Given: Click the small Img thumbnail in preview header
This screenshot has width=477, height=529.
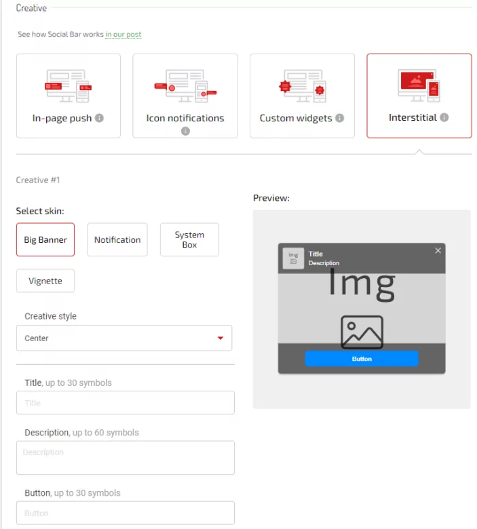Looking at the screenshot, I should tap(293, 258).
